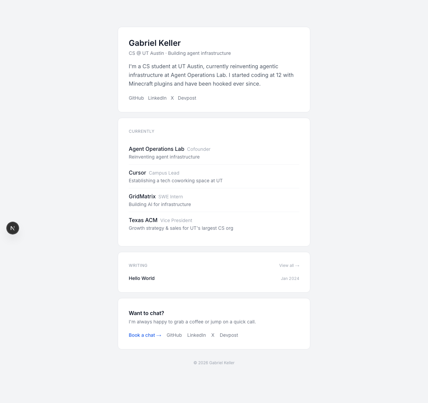The image size is (428, 403).
Task: Select the GridMatrix SWE Intern entry
Action: pos(142,197)
